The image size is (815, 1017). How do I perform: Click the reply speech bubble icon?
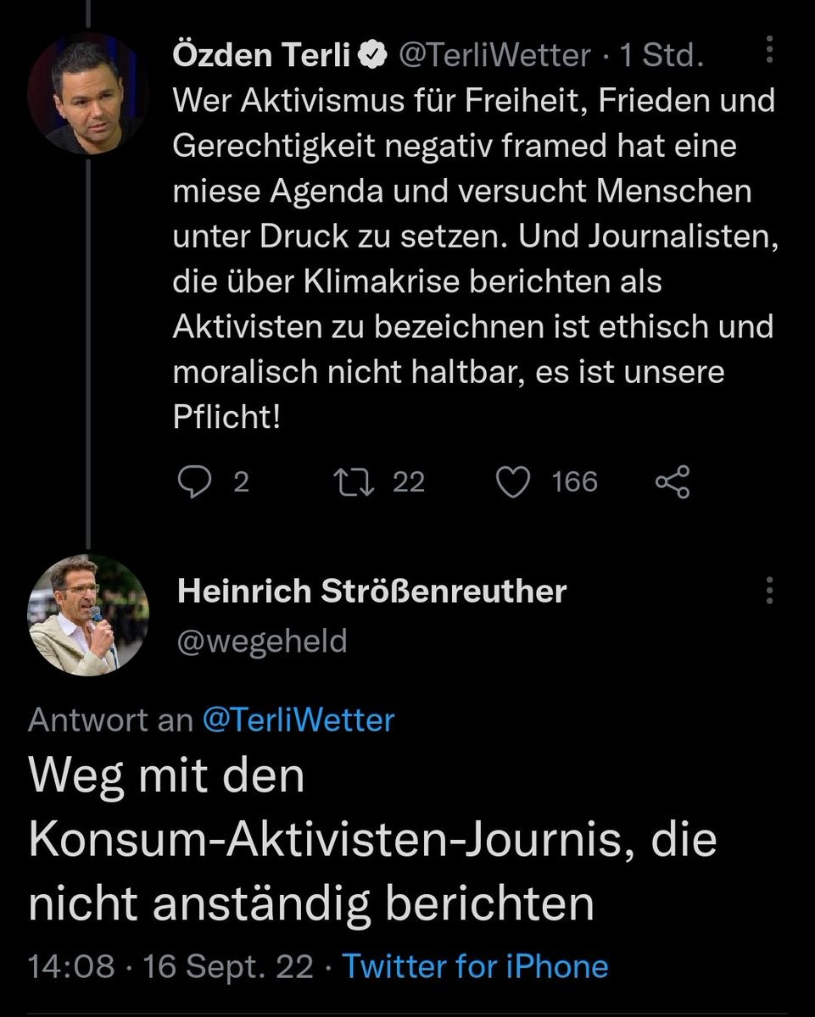196,482
